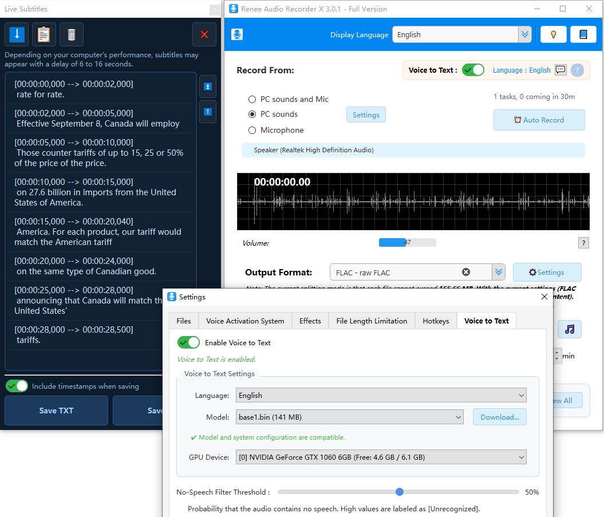Select the Voice to Text tab

(x=487, y=321)
